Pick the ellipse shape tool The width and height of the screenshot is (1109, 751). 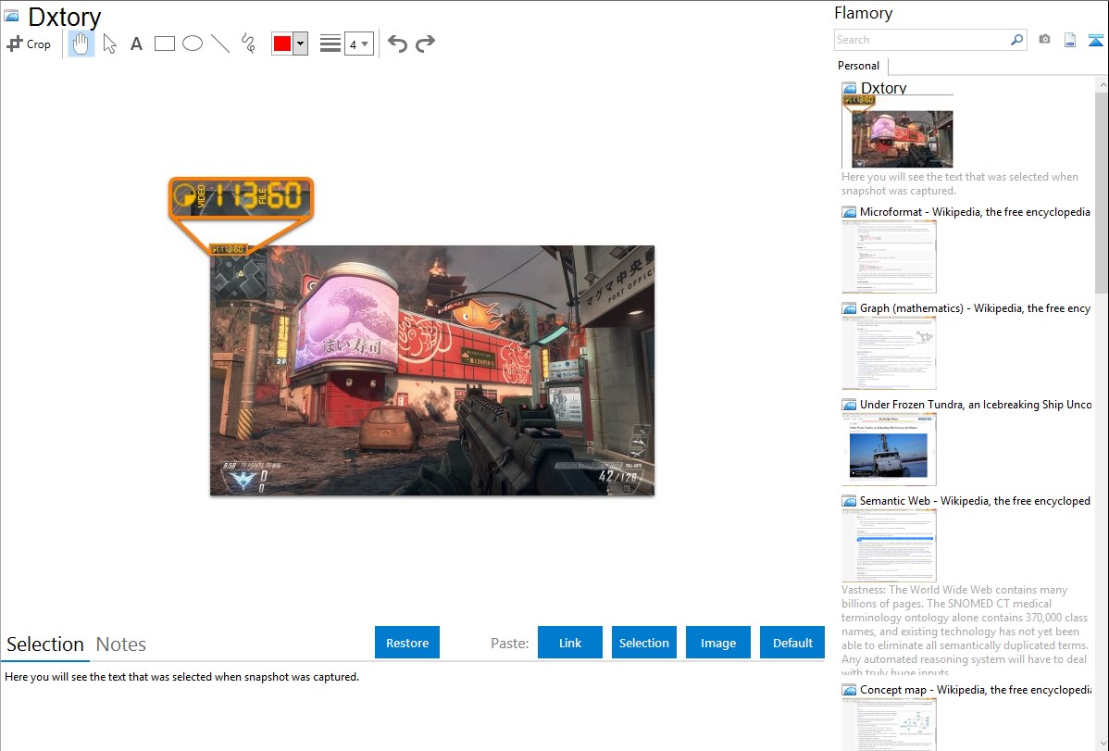[193, 44]
